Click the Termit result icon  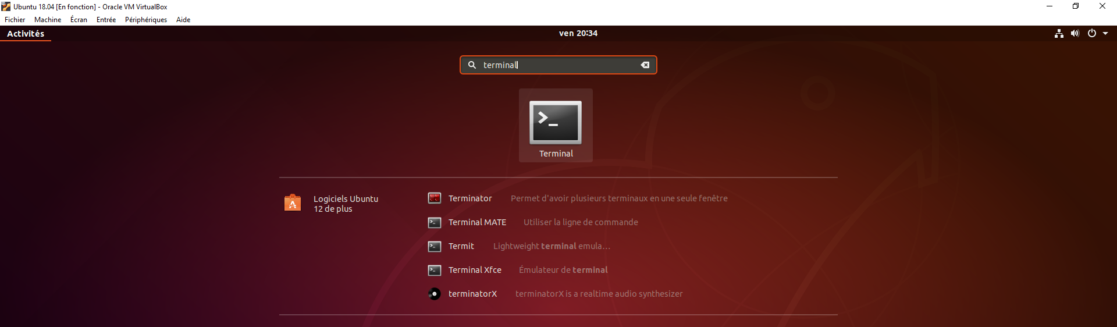[434, 246]
